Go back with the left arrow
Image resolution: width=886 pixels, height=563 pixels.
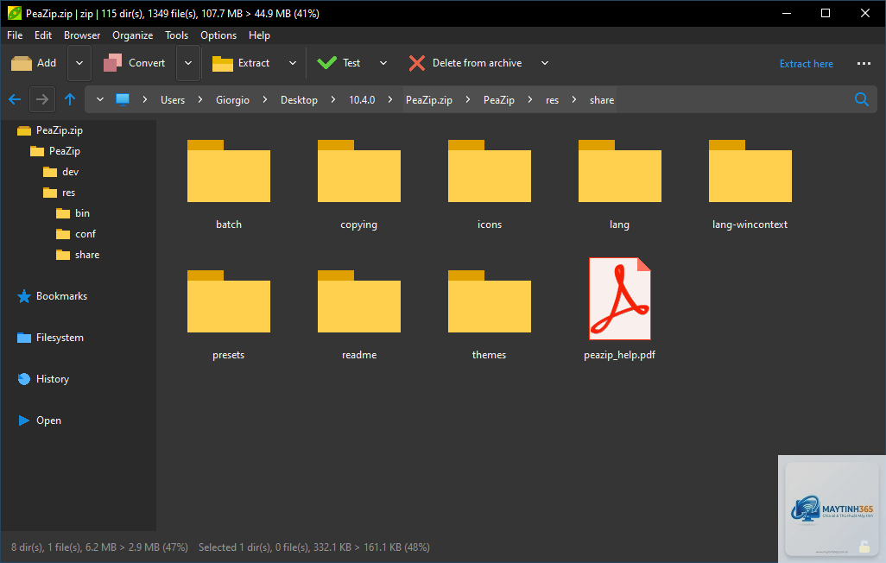[15, 100]
